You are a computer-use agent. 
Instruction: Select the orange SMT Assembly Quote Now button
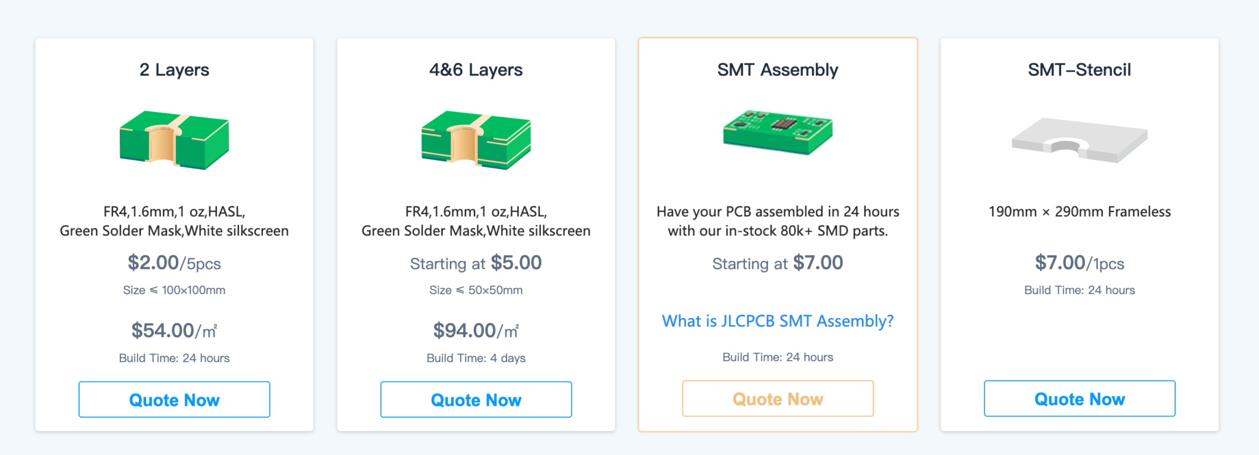click(777, 398)
